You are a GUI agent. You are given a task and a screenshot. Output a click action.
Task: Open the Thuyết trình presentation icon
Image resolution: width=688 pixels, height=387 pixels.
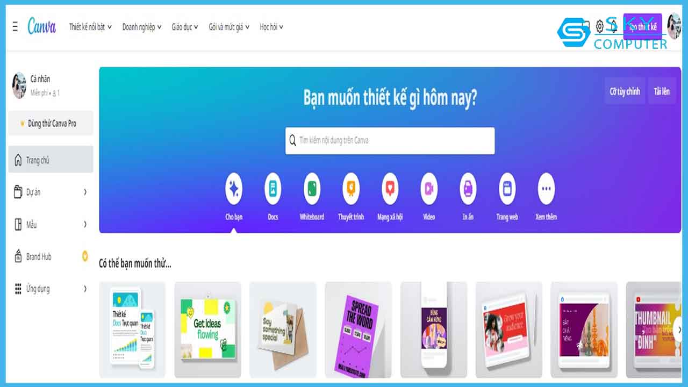coord(351,189)
